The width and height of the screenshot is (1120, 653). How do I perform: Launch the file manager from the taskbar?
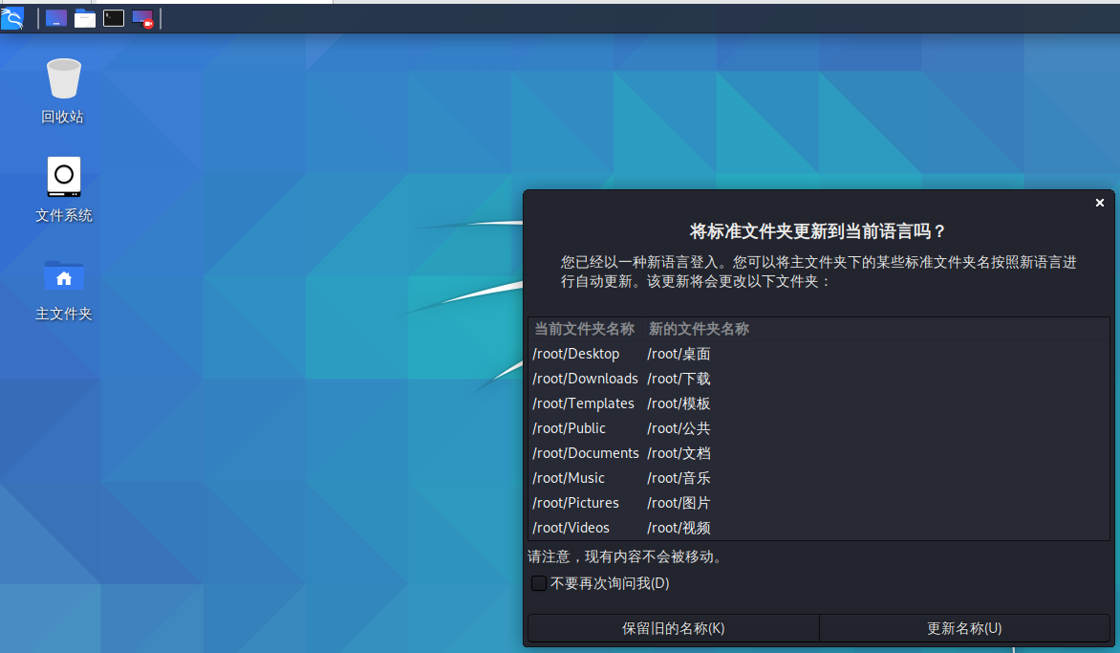(x=84, y=18)
